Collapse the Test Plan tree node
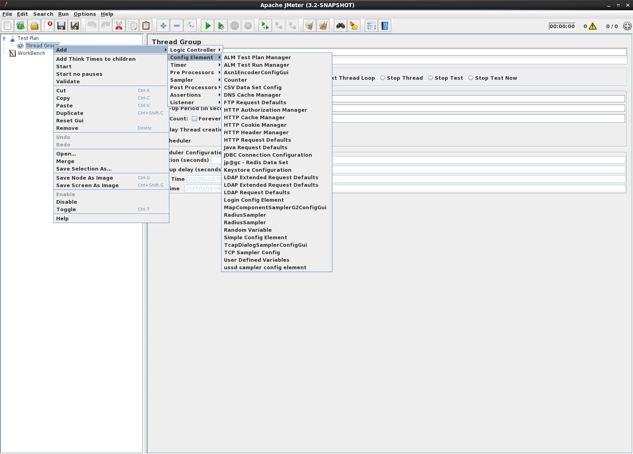Viewport: 633px width, 454px height. (x=4, y=38)
